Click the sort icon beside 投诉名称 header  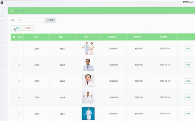(117, 37)
